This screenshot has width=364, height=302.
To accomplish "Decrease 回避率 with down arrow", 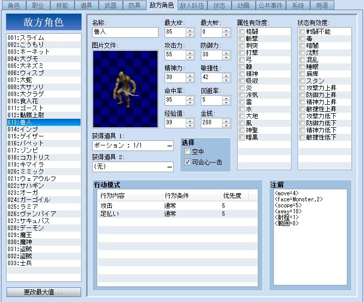I will click(226, 103).
